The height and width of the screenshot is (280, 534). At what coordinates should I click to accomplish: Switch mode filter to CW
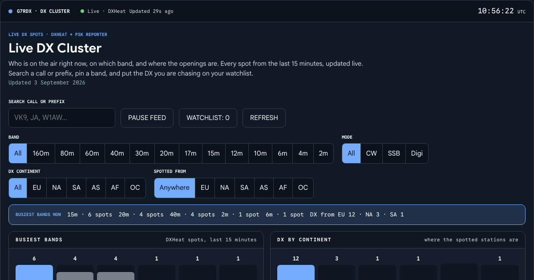[x=371, y=153]
